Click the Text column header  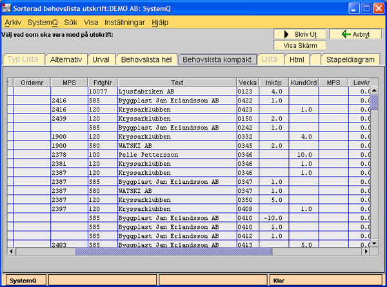click(x=177, y=83)
